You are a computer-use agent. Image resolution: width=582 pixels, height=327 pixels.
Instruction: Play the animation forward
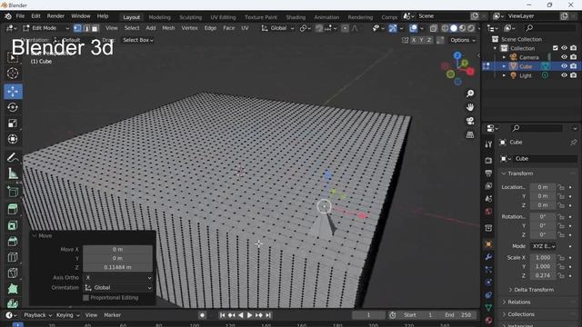tap(250, 315)
